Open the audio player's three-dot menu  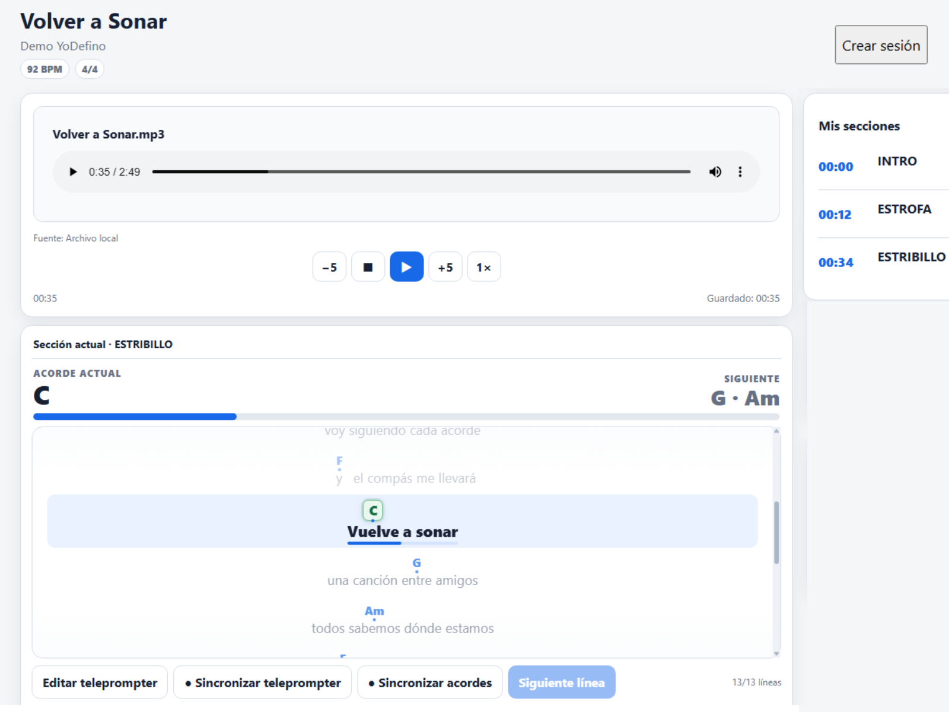click(x=740, y=172)
